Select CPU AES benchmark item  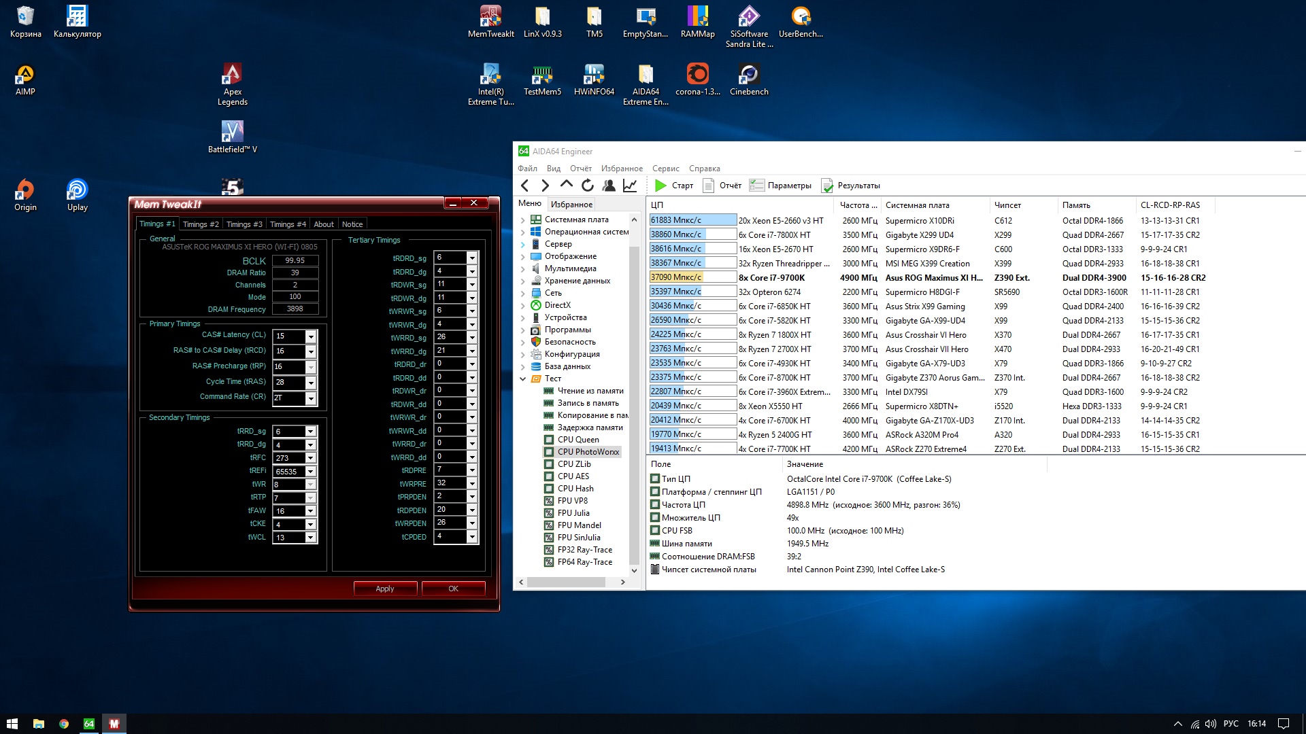[573, 476]
